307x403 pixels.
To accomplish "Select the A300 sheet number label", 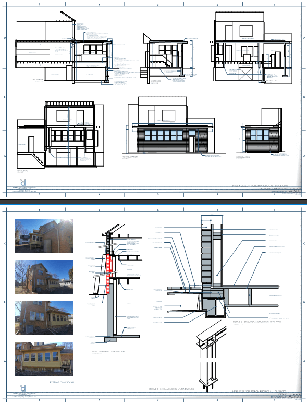I will [295, 191].
